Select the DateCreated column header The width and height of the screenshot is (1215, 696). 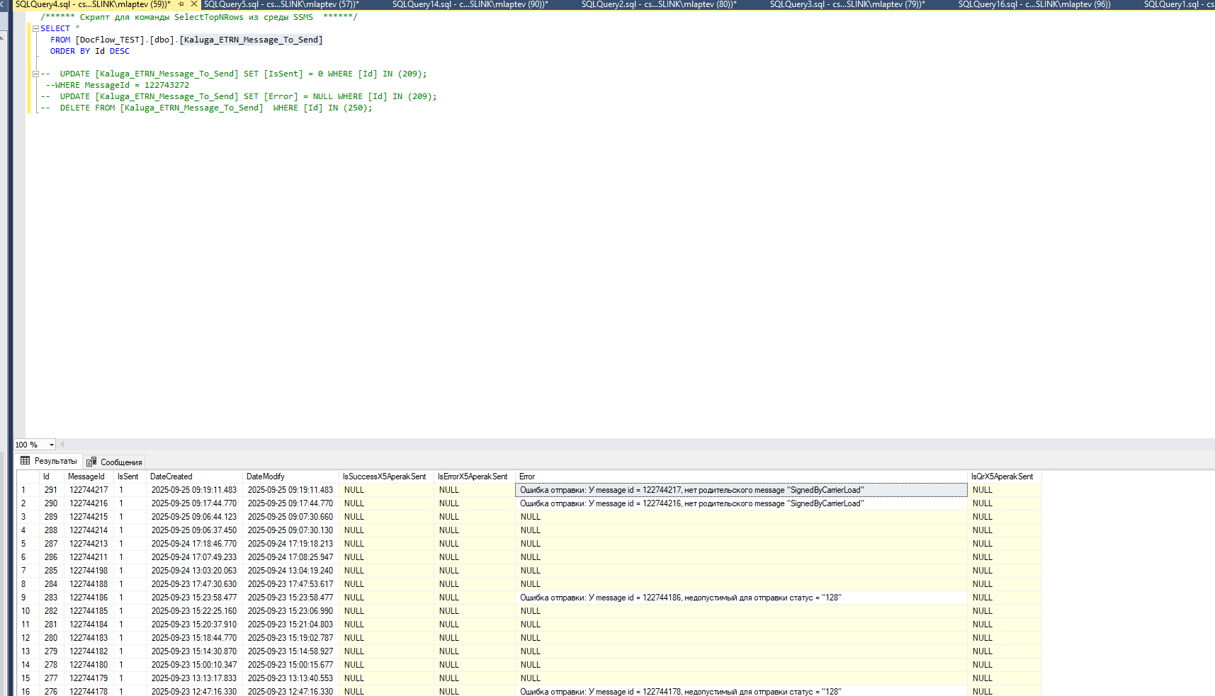195,477
